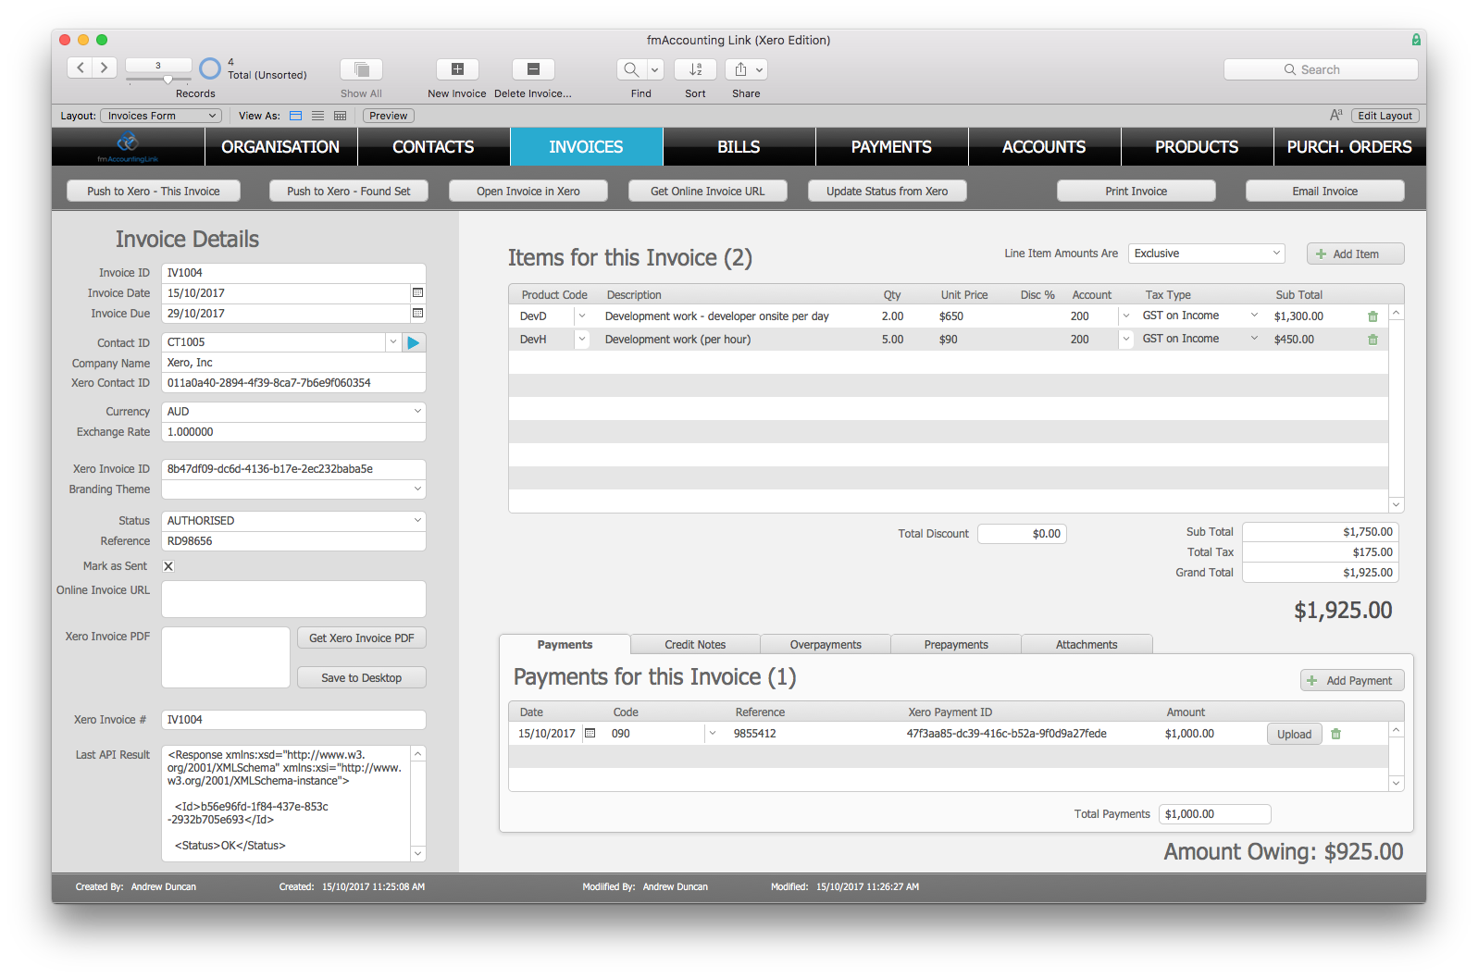Open the Layout Invoices Form dropdown
The width and height of the screenshot is (1478, 978).
tap(161, 116)
